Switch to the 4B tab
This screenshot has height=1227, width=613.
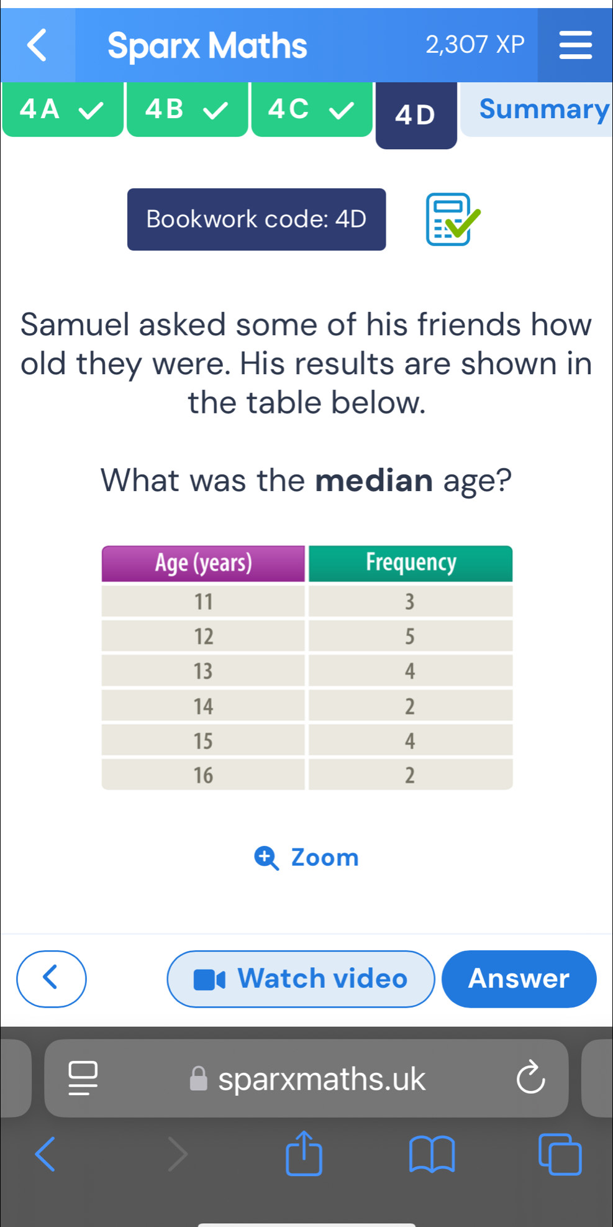(187, 109)
